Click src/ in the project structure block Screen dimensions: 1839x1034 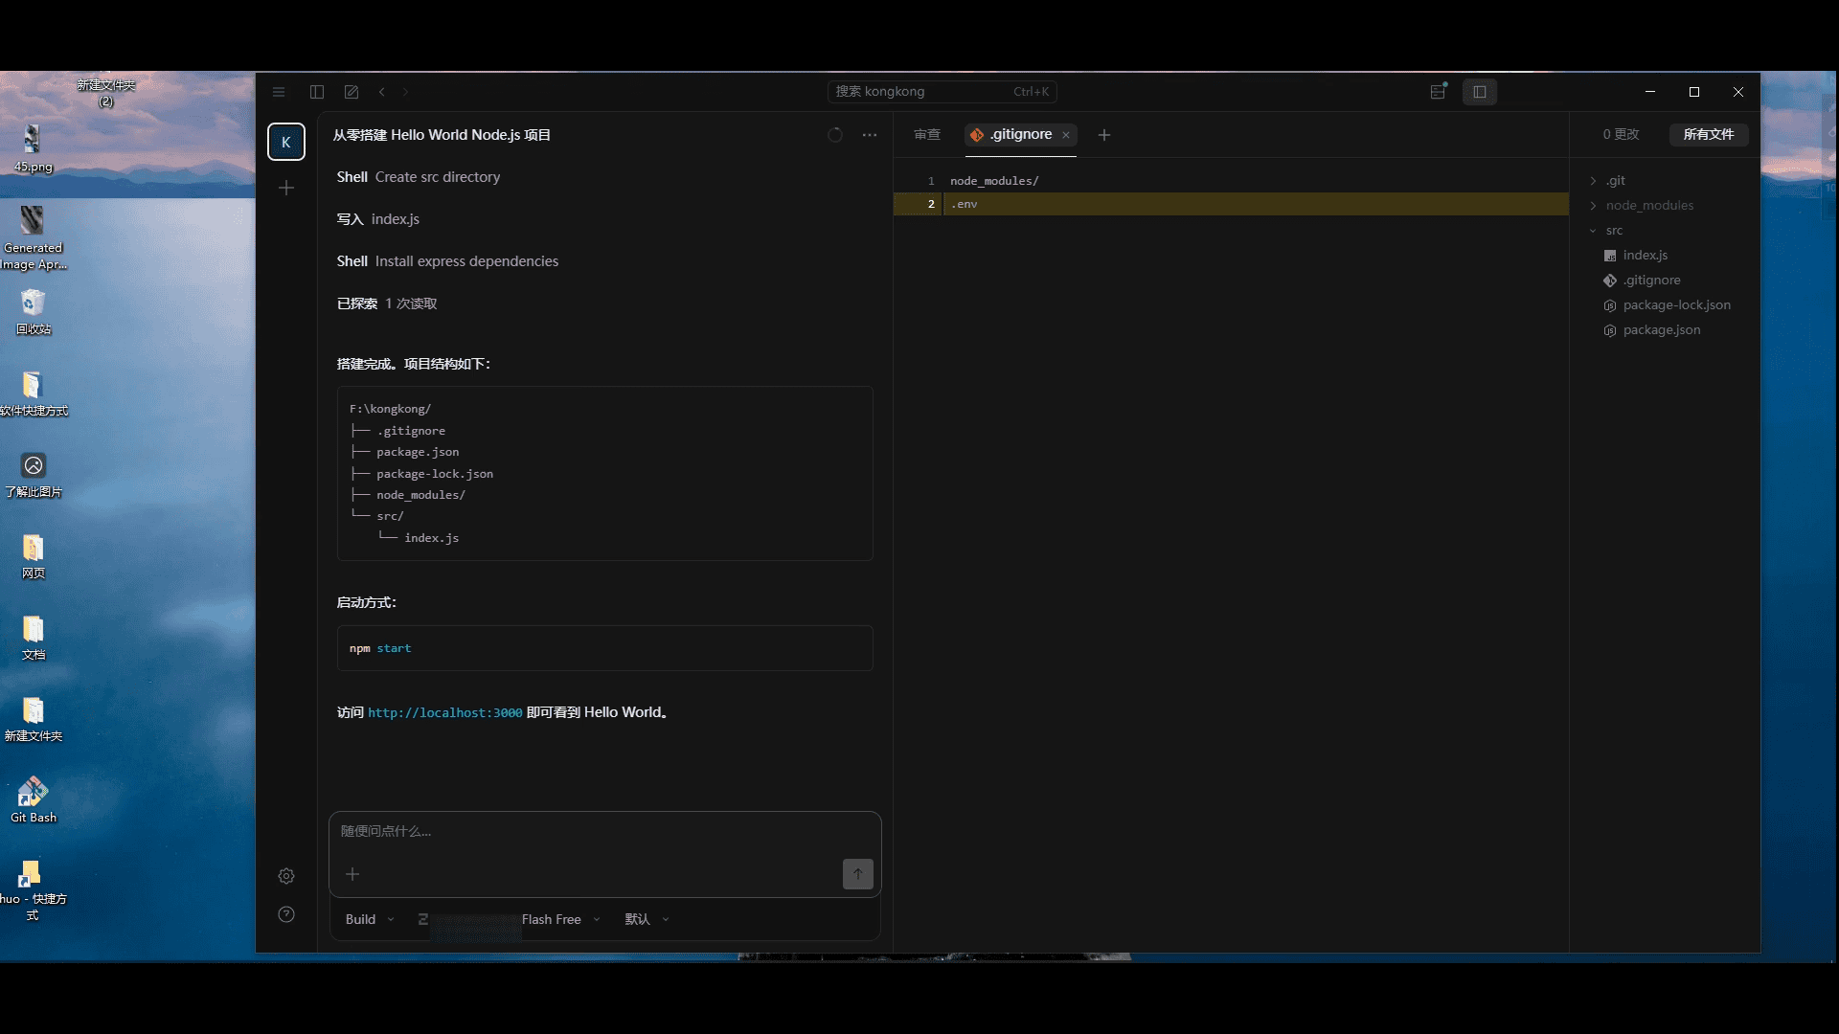coord(390,516)
